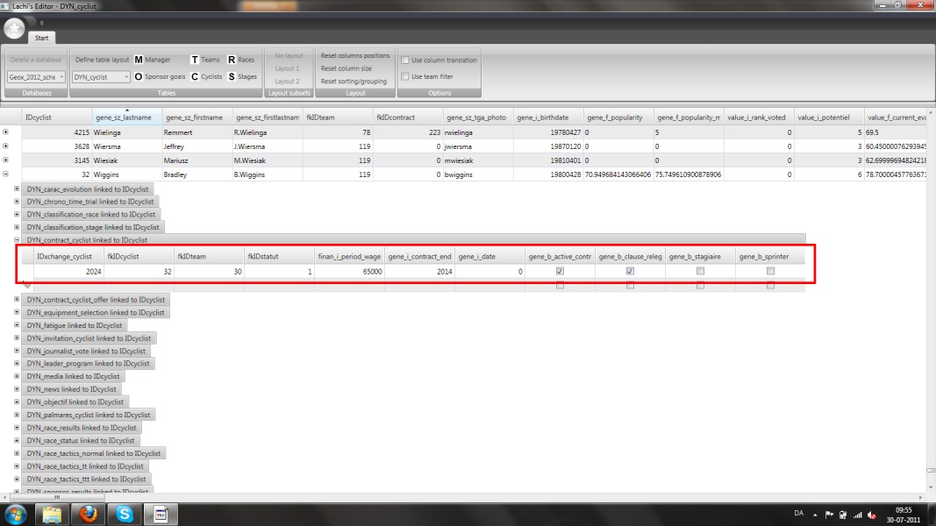Open the DYN_cyclist table dropdown
The height and width of the screenshot is (526, 936).
tap(101, 76)
